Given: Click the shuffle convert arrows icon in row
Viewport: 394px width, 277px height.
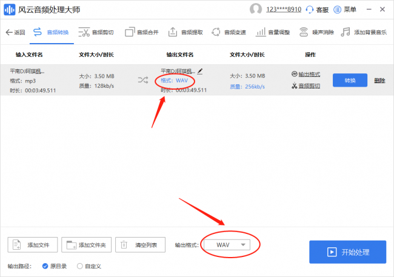Looking at the screenshot, I should coord(143,80).
